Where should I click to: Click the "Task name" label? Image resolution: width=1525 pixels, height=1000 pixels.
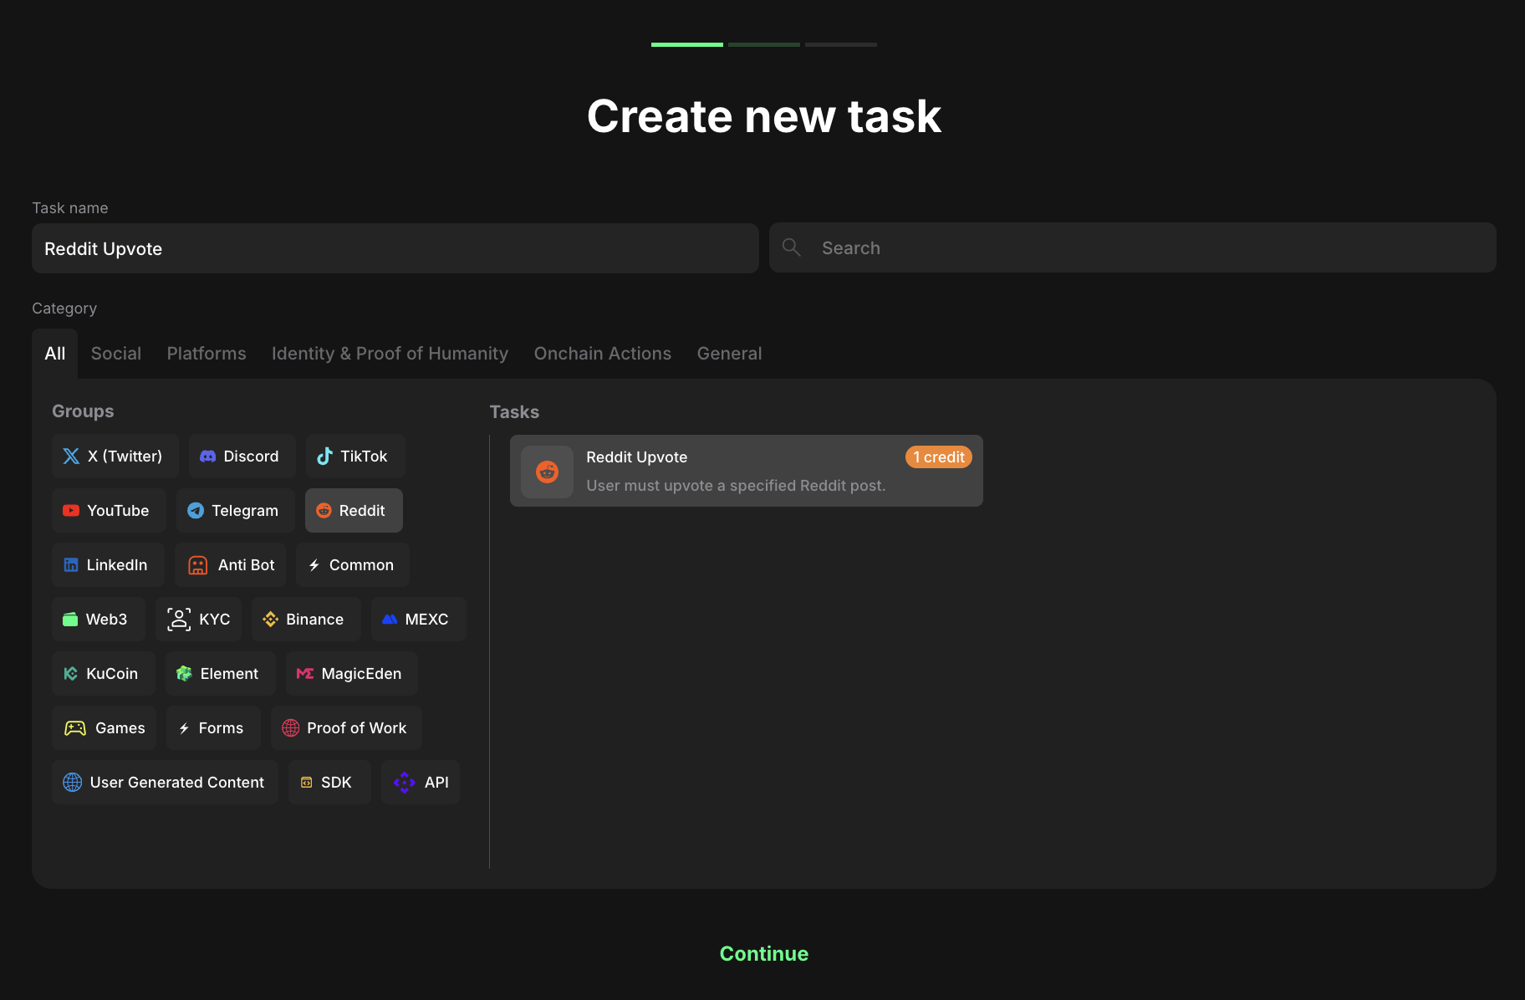(70, 208)
